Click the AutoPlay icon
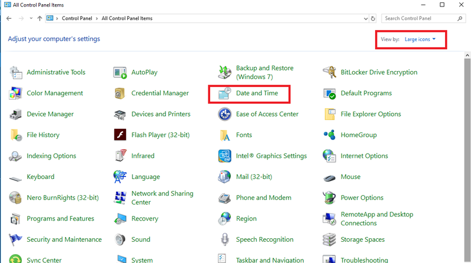This screenshot has height=263, width=471. [x=120, y=72]
